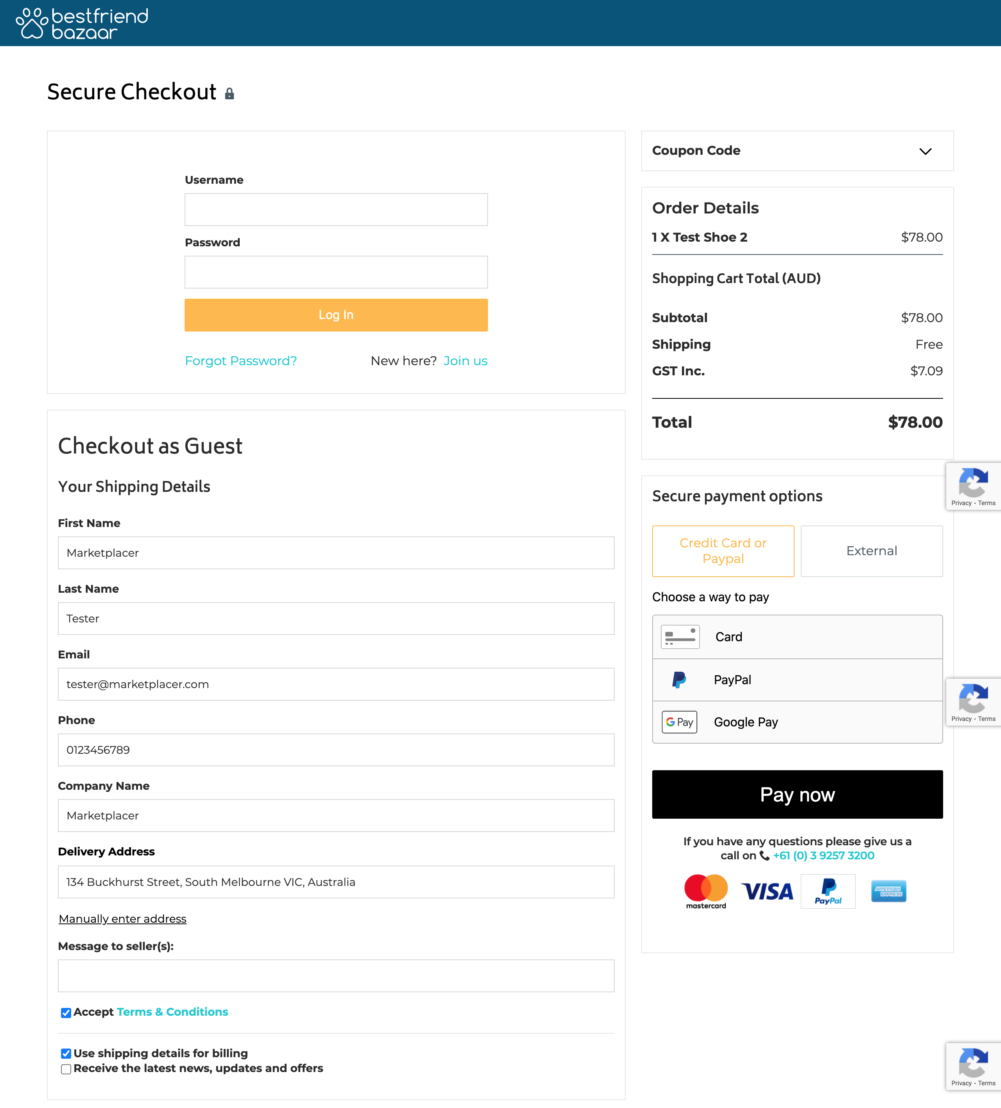Click the VISA logo
The height and width of the screenshot is (1108, 1001).
[768, 891]
